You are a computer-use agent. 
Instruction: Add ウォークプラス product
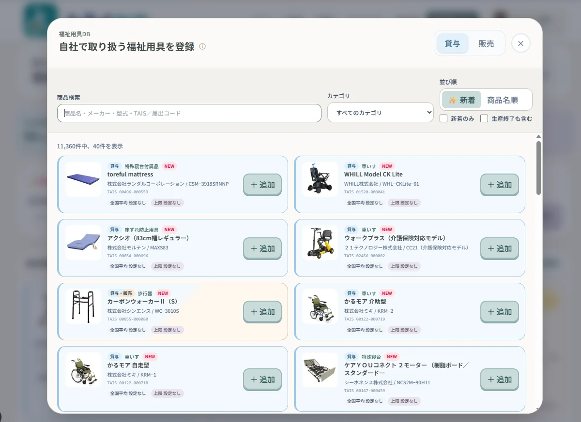click(500, 248)
